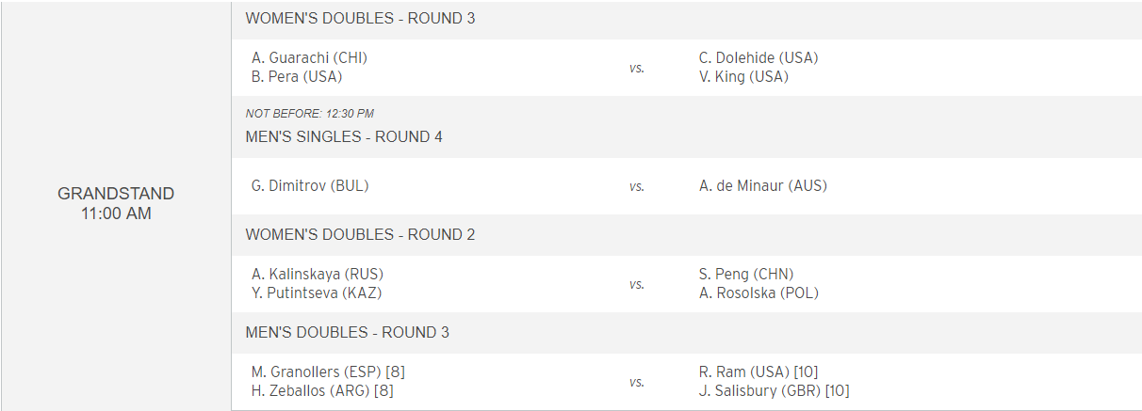Click Y. Putintseva (KAZ) name
The image size is (1142, 411).
pos(317,293)
